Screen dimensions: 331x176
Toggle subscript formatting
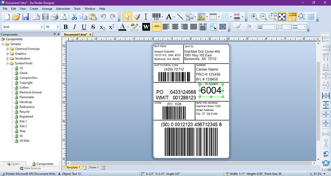coord(102,27)
